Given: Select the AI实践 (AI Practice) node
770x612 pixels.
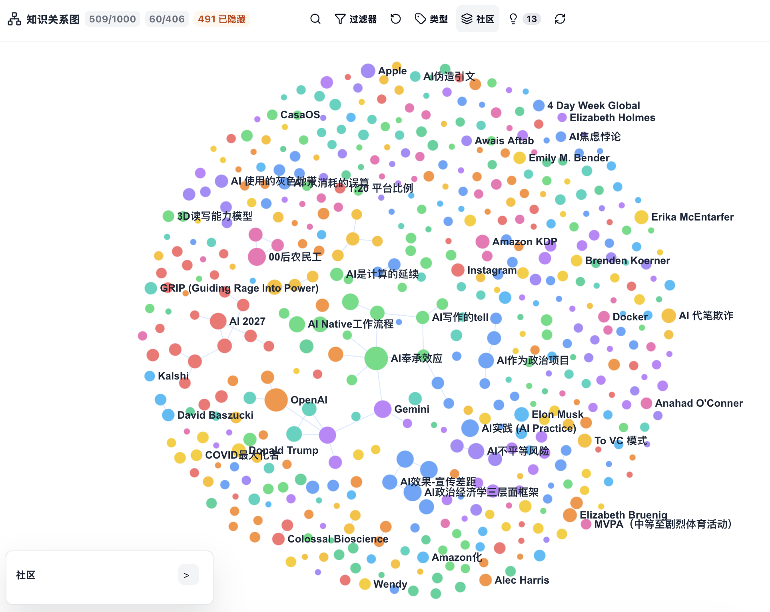Looking at the screenshot, I should (x=470, y=428).
